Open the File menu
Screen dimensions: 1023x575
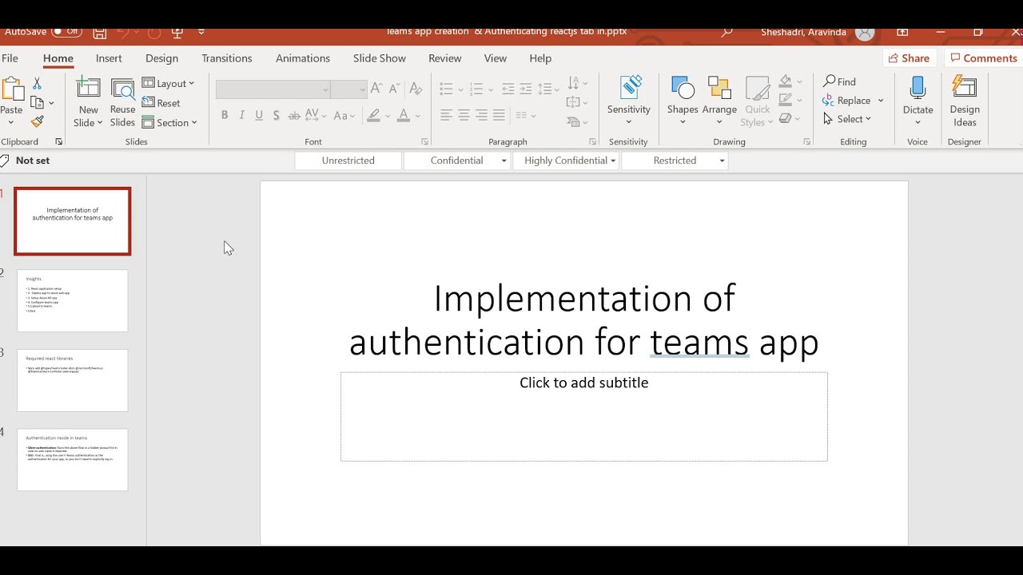coord(10,58)
